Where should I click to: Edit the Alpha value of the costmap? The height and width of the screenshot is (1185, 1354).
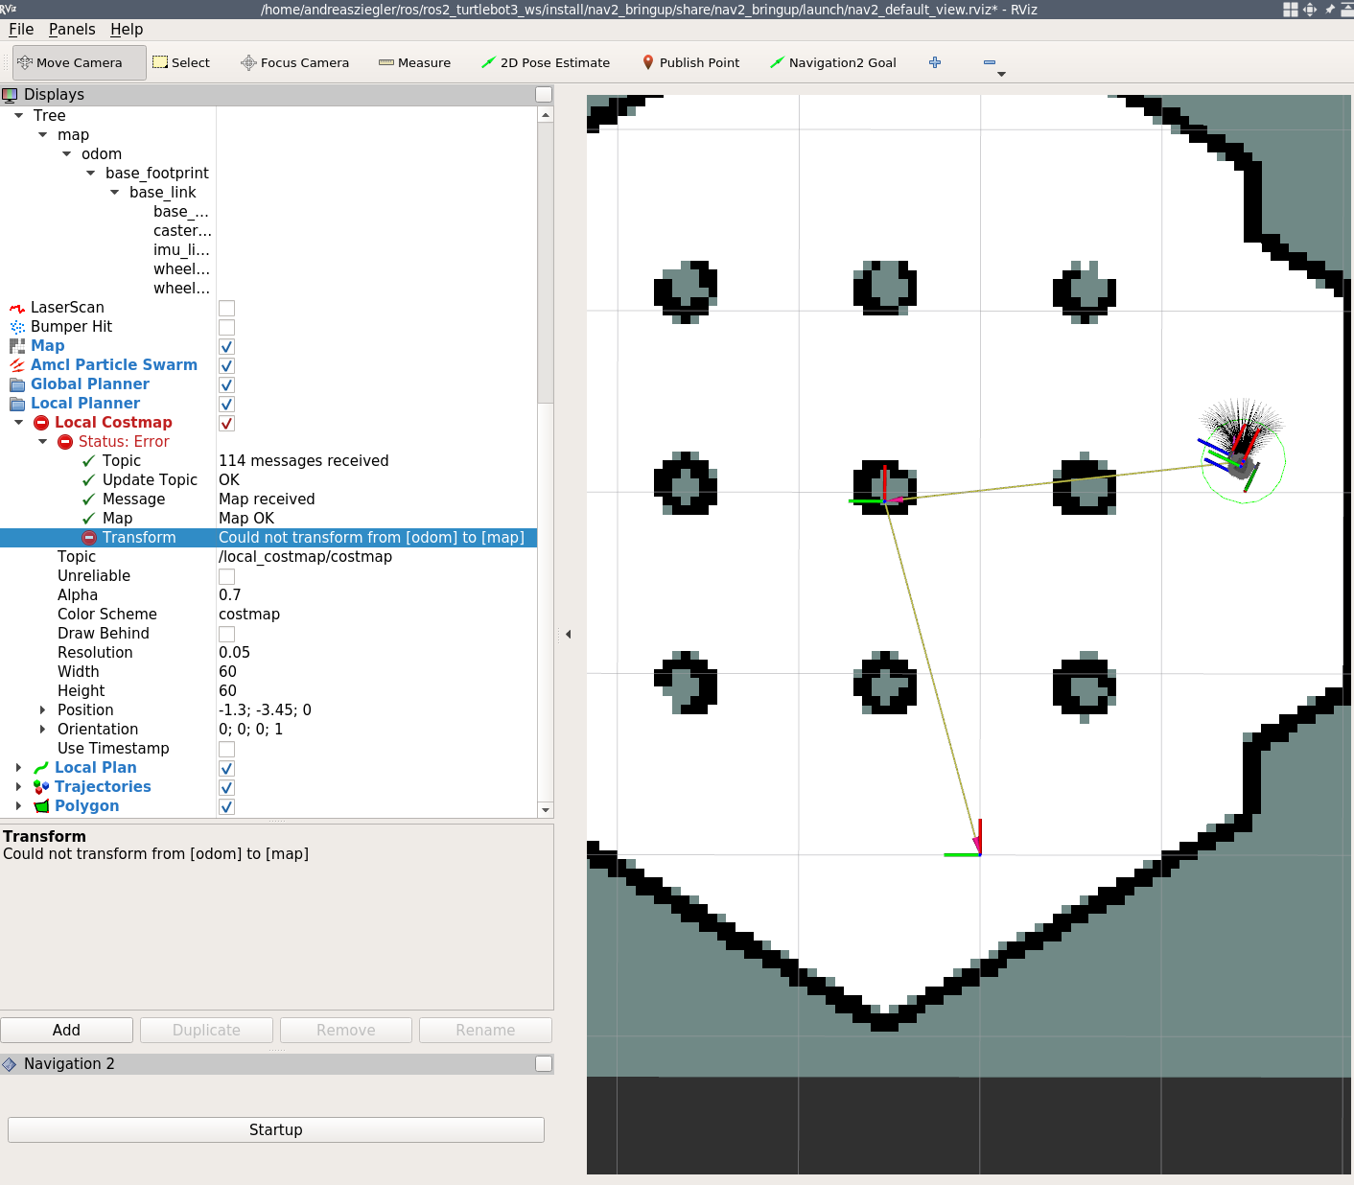click(288, 594)
